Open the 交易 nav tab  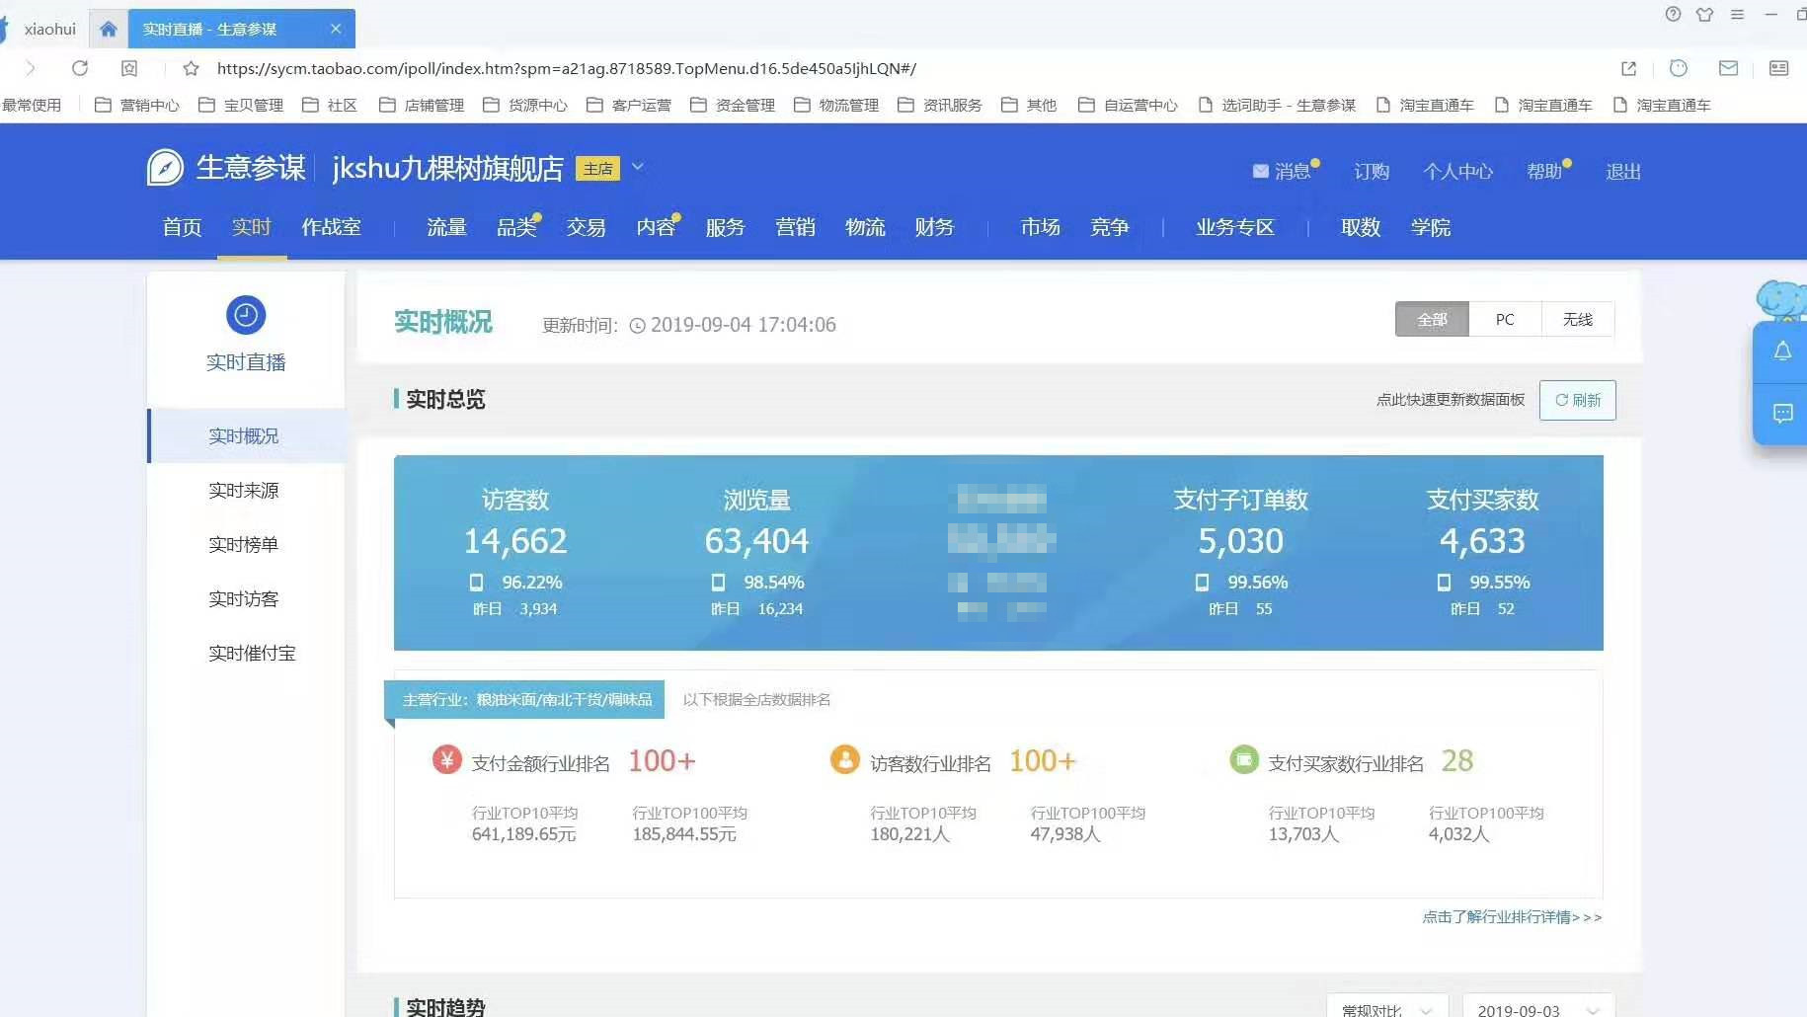coord(586,227)
